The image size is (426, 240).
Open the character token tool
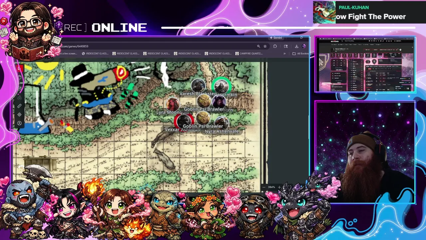click(x=20, y=123)
